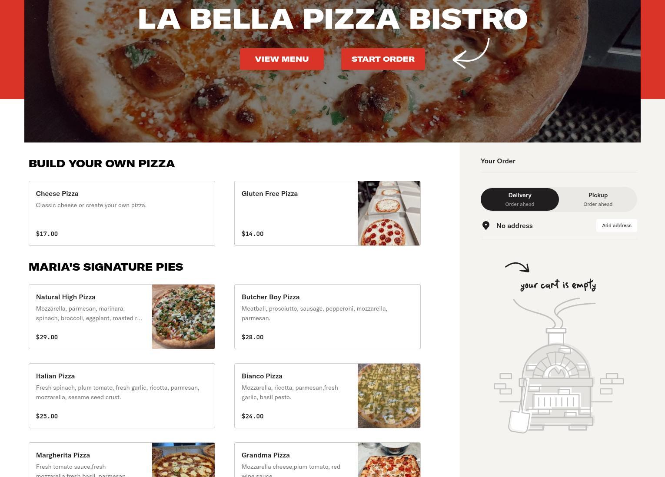Click the location pin icon beside No address
Screen dimensions: 665x477
486,225
